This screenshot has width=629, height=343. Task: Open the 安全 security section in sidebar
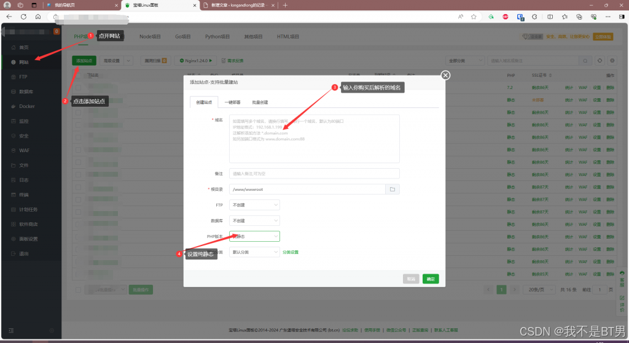coord(24,136)
